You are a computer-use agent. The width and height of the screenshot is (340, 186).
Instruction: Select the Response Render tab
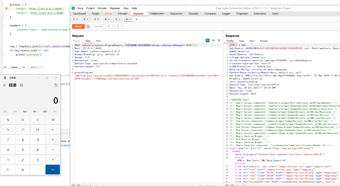(x=264, y=41)
